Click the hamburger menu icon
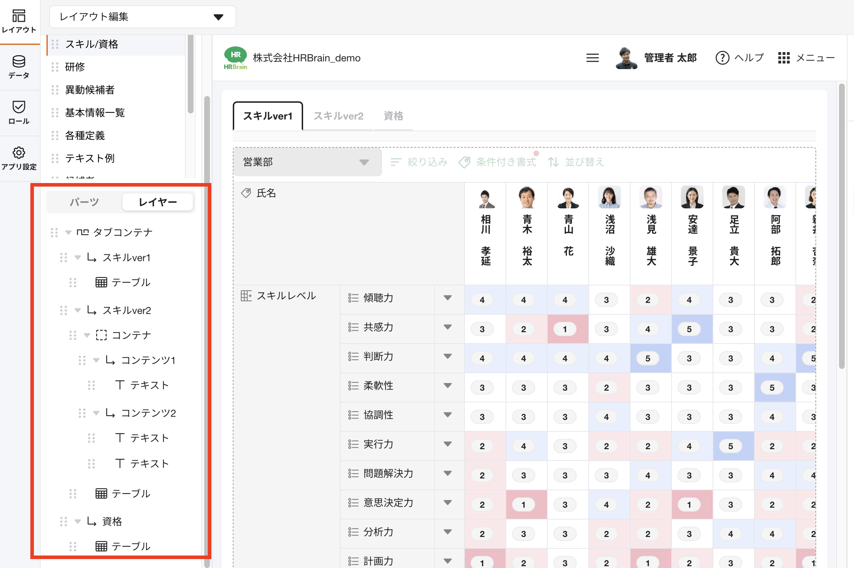This screenshot has width=854, height=568. (x=592, y=57)
